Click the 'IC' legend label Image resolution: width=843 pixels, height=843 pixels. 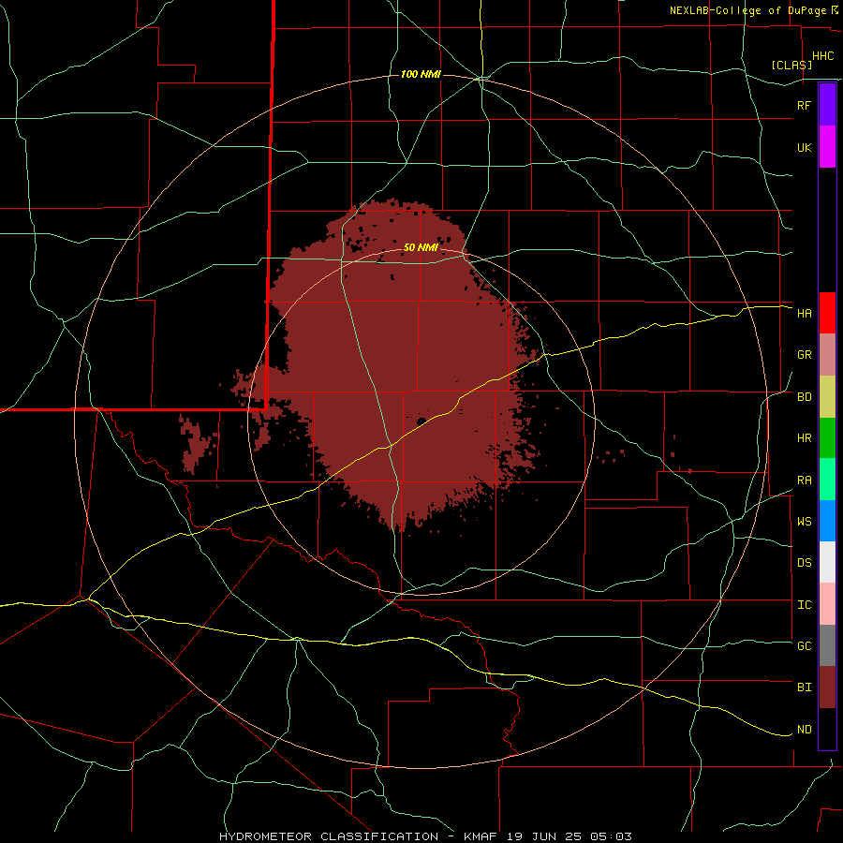point(804,605)
